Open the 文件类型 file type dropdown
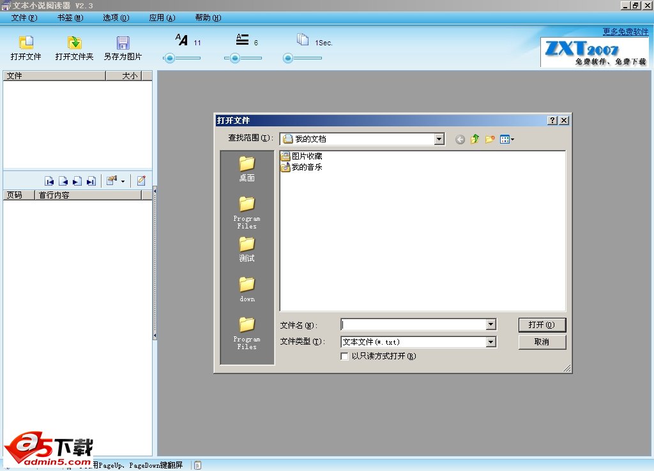This screenshot has height=471, width=654. pyautogui.click(x=491, y=341)
